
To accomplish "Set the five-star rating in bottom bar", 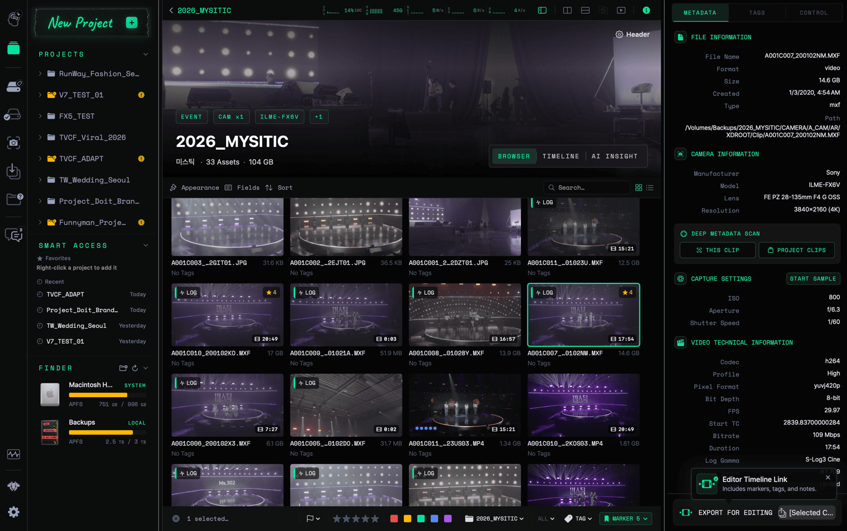I will click(375, 519).
